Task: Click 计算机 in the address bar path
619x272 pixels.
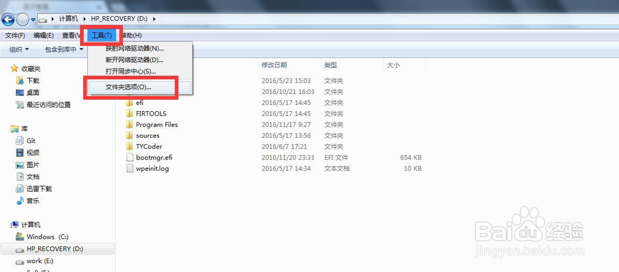Action: (x=69, y=19)
